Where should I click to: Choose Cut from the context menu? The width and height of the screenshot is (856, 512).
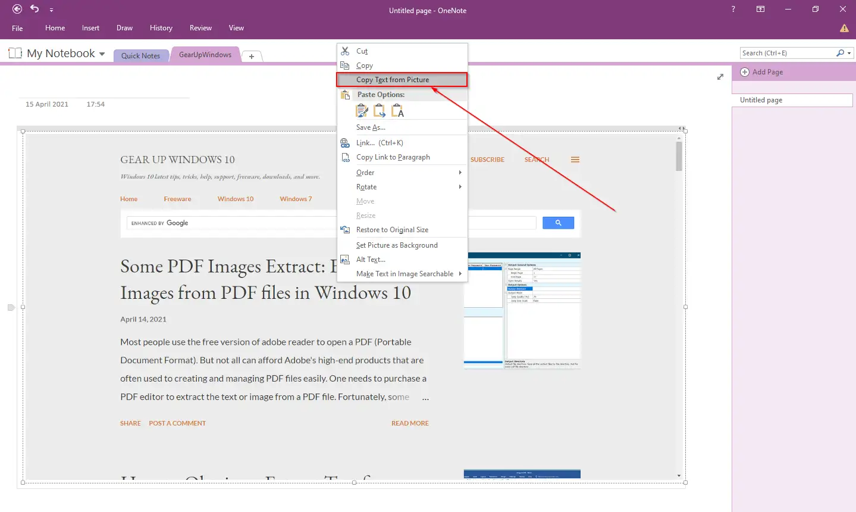402,51
